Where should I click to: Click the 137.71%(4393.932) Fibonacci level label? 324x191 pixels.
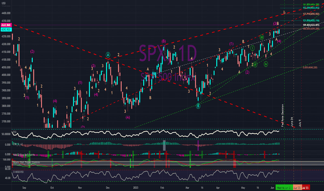click(311, 14)
